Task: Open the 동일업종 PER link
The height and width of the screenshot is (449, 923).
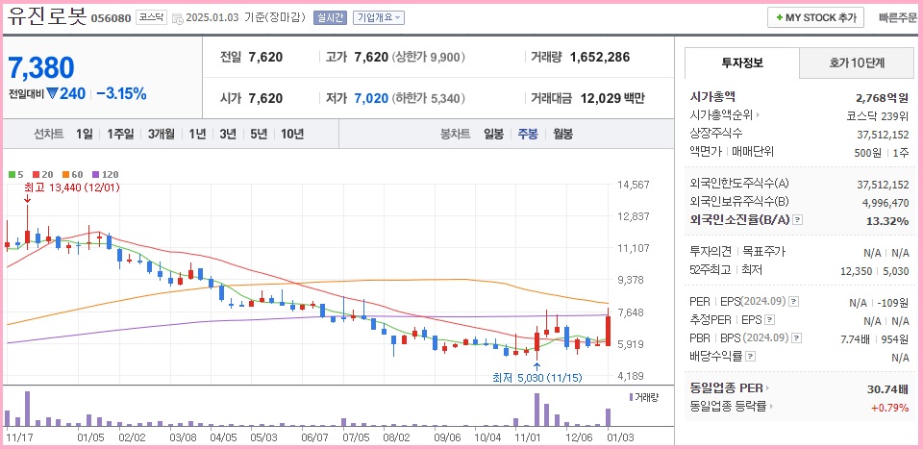Action: pos(727,387)
